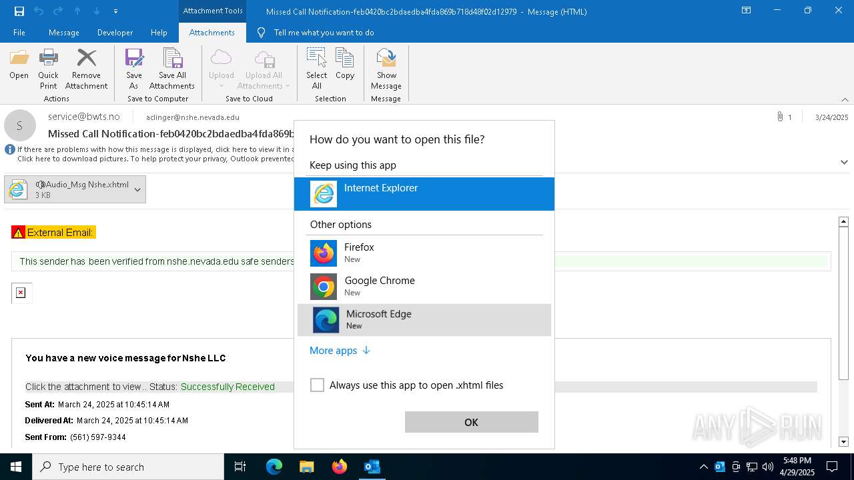Open the File tab
This screenshot has width=854, height=480.
[19, 33]
